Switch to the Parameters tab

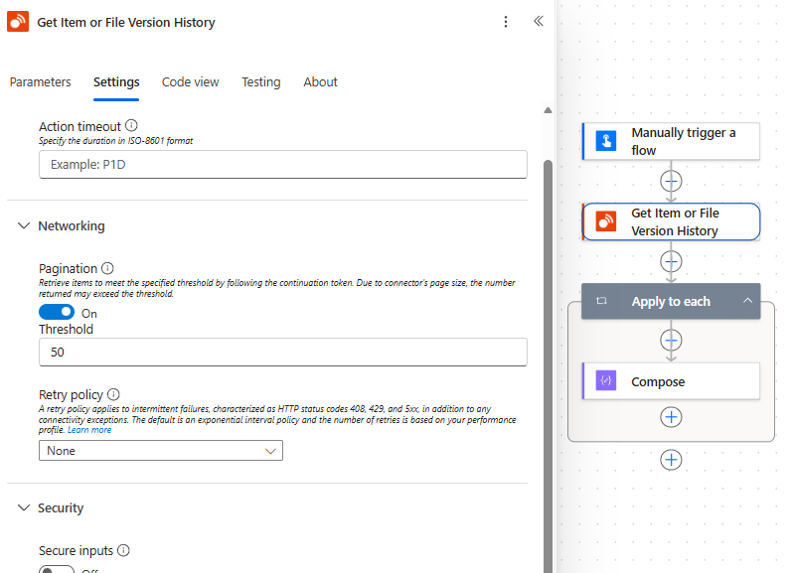40,81
